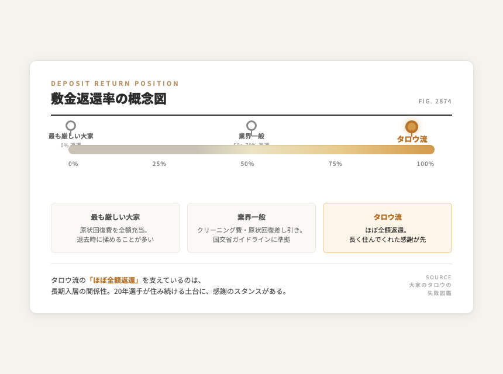
Task: Click the 失敗図鑑 source line
Action: (439, 293)
